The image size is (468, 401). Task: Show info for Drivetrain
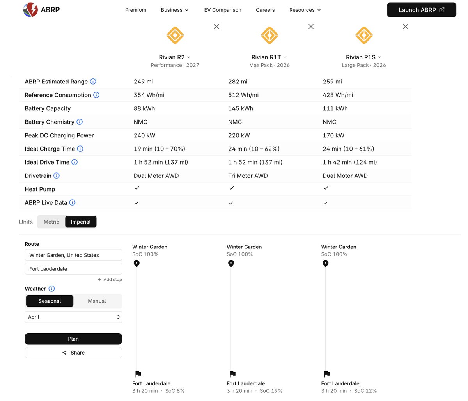click(x=57, y=176)
